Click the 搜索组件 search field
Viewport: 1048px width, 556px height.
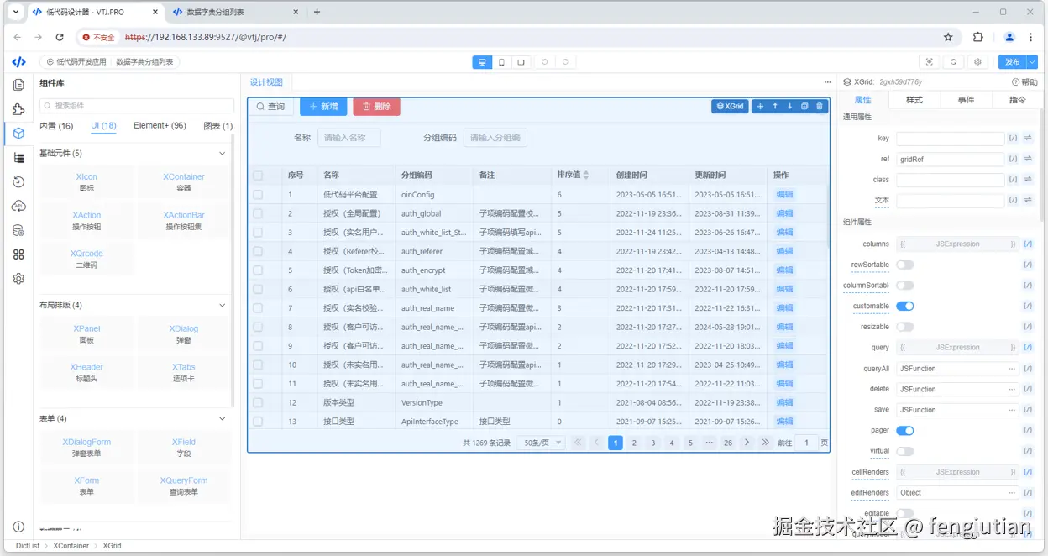pos(137,106)
